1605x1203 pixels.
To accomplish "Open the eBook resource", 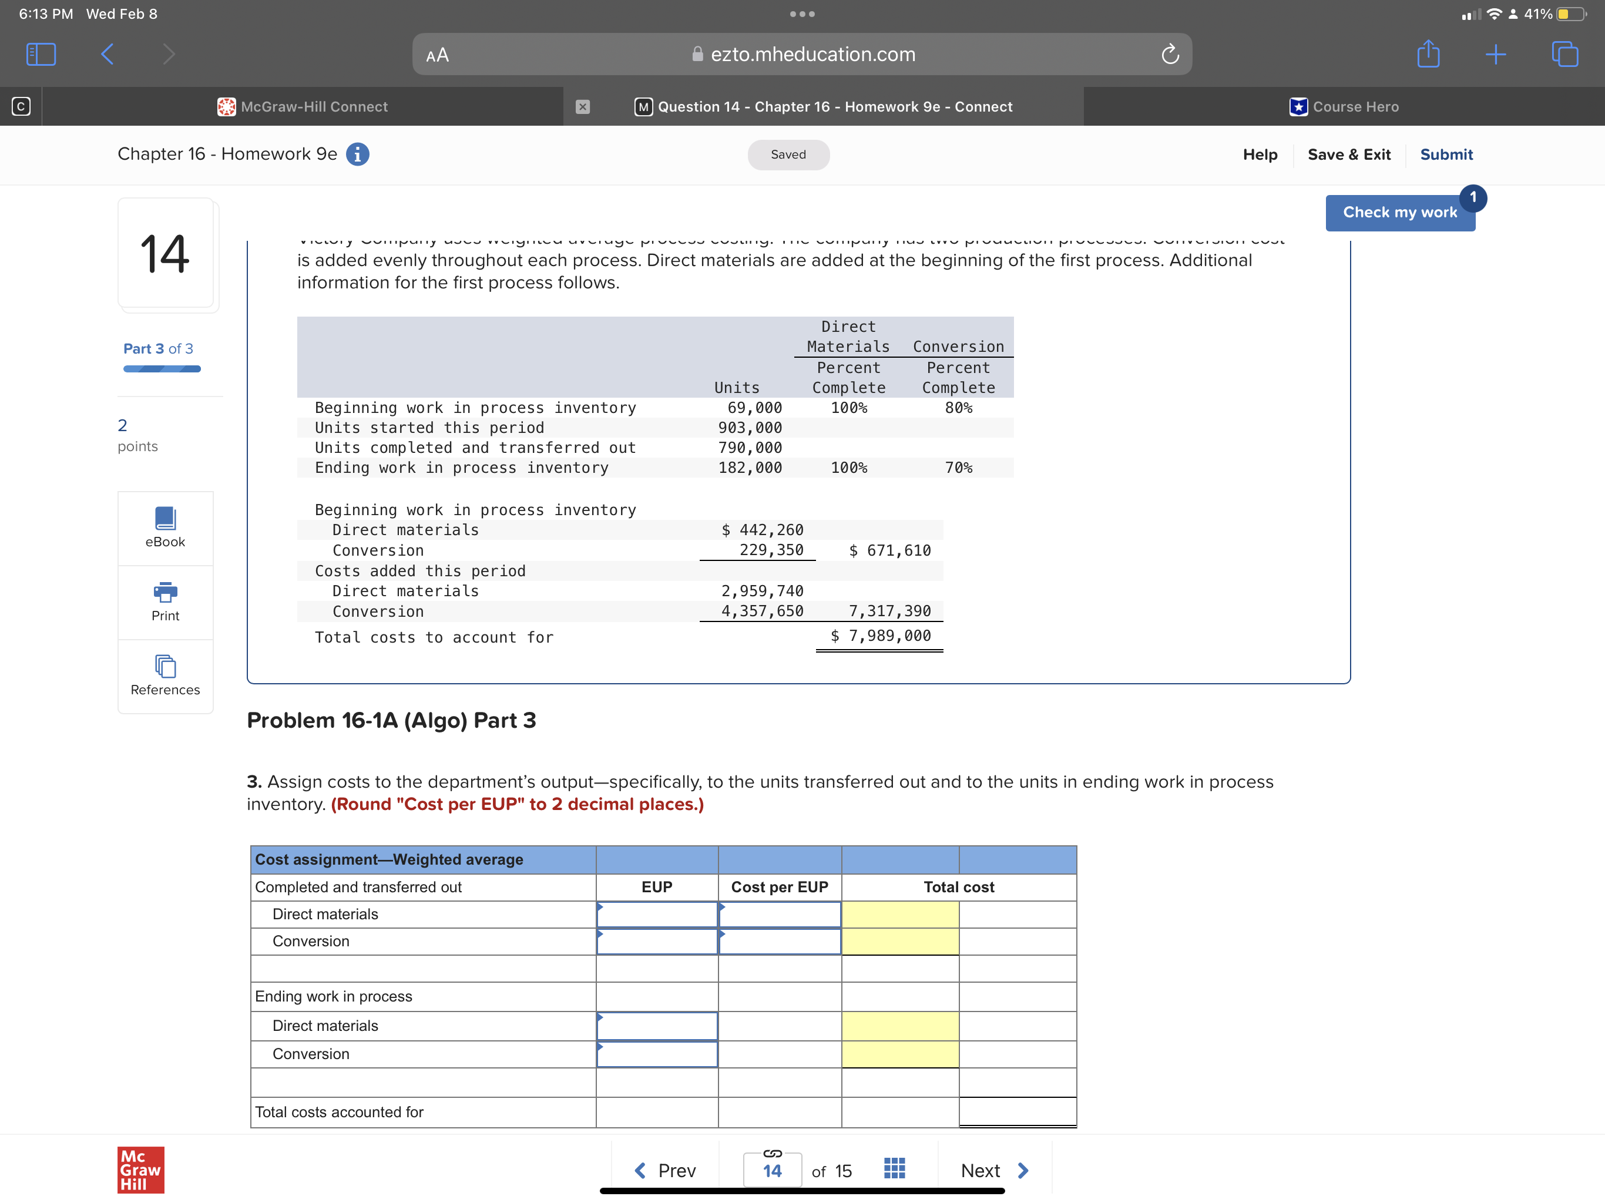I will (x=164, y=527).
